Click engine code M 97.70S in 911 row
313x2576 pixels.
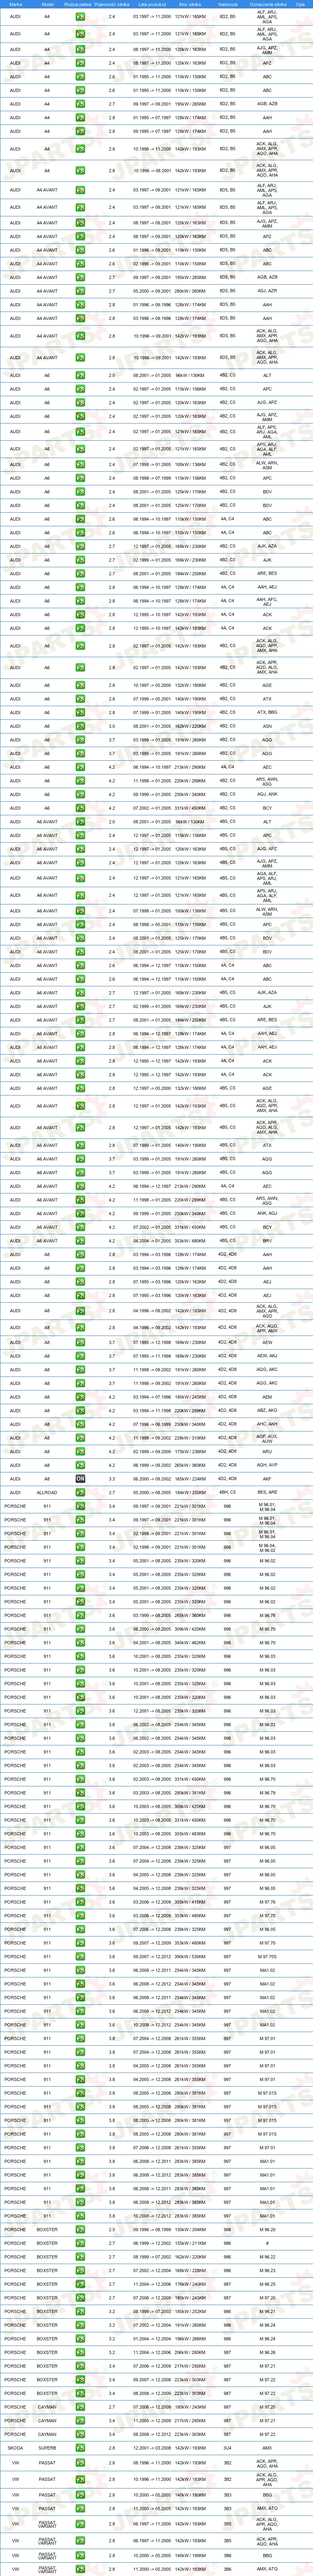[x=267, y=1956]
